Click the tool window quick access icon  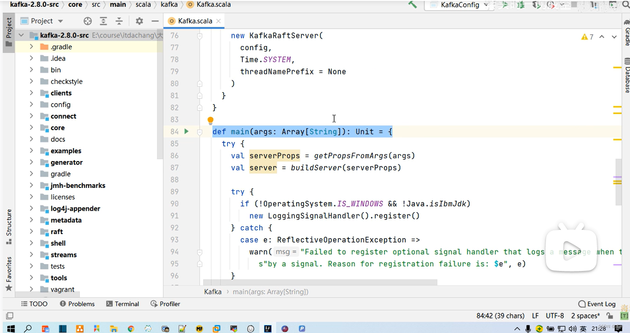click(10, 316)
